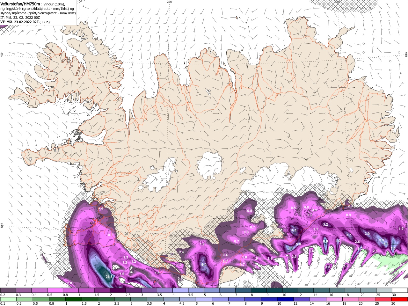Click top legend swatch between 0.5 and 0.8
This screenshot has width=408, height=306.
tap(55, 290)
